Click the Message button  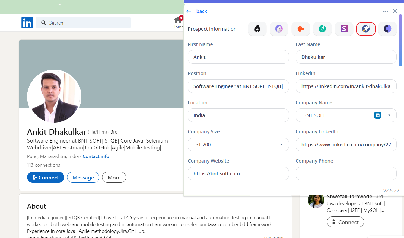pyautogui.click(x=83, y=177)
